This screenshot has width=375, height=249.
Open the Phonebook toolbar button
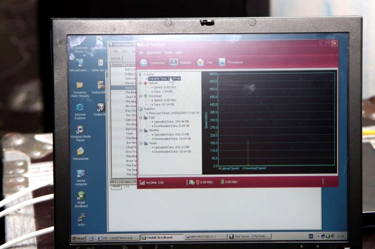[231, 62]
